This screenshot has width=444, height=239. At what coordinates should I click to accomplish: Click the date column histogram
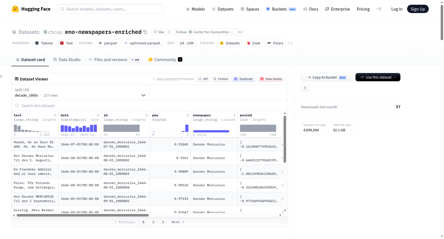point(79,128)
